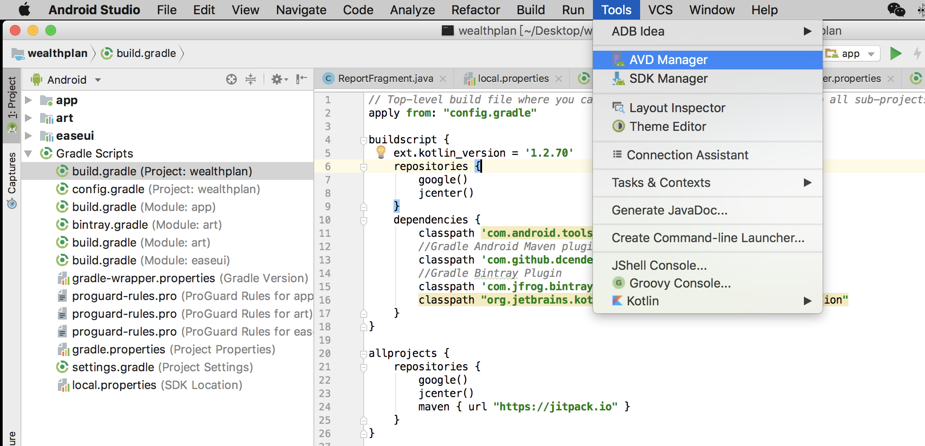Open project panel settings gear

point(279,79)
